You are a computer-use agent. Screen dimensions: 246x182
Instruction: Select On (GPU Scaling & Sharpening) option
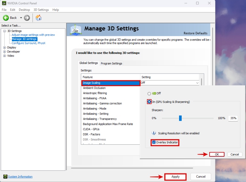pos(149,102)
